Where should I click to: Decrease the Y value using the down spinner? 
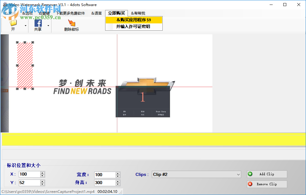pyautogui.click(x=42, y=184)
